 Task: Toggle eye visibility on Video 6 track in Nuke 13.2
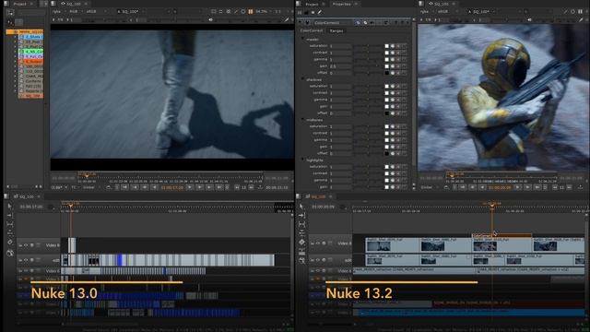[x=318, y=270]
